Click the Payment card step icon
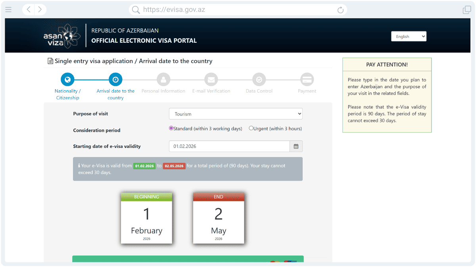Screen dimensions: 476x267 pyautogui.click(x=307, y=80)
